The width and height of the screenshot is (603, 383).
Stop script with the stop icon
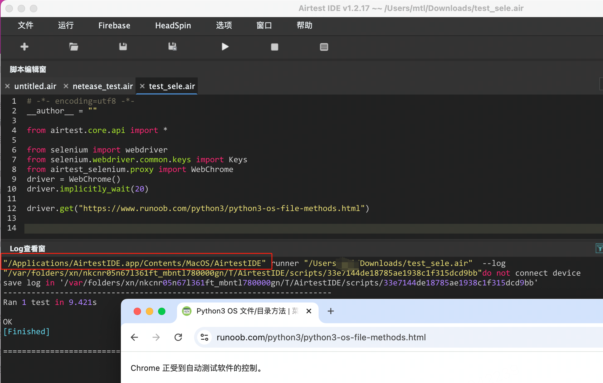click(274, 47)
